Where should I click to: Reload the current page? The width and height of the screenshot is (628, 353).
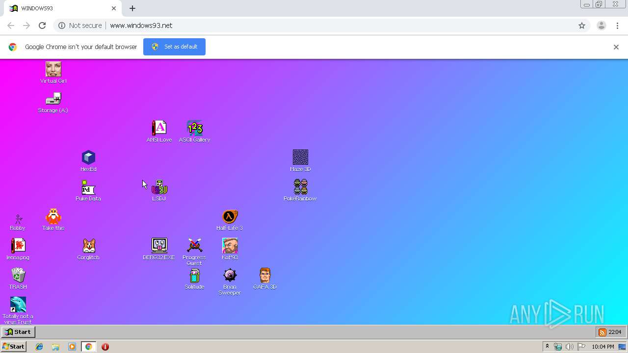coord(42,25)
